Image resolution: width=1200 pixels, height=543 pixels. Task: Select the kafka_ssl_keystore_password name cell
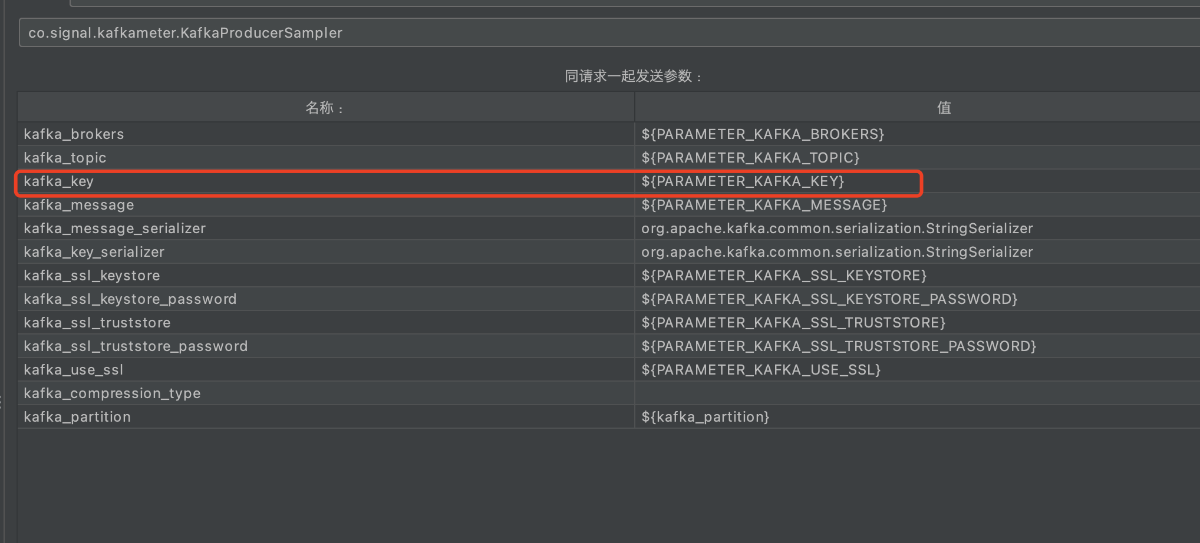click(326, 299)
